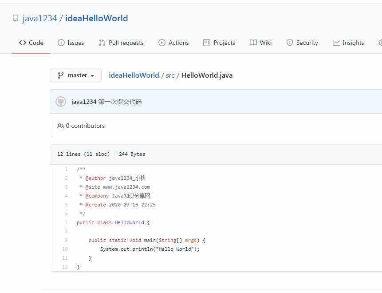
Task: Click the public class HelloWorld line
Action: 113,222
